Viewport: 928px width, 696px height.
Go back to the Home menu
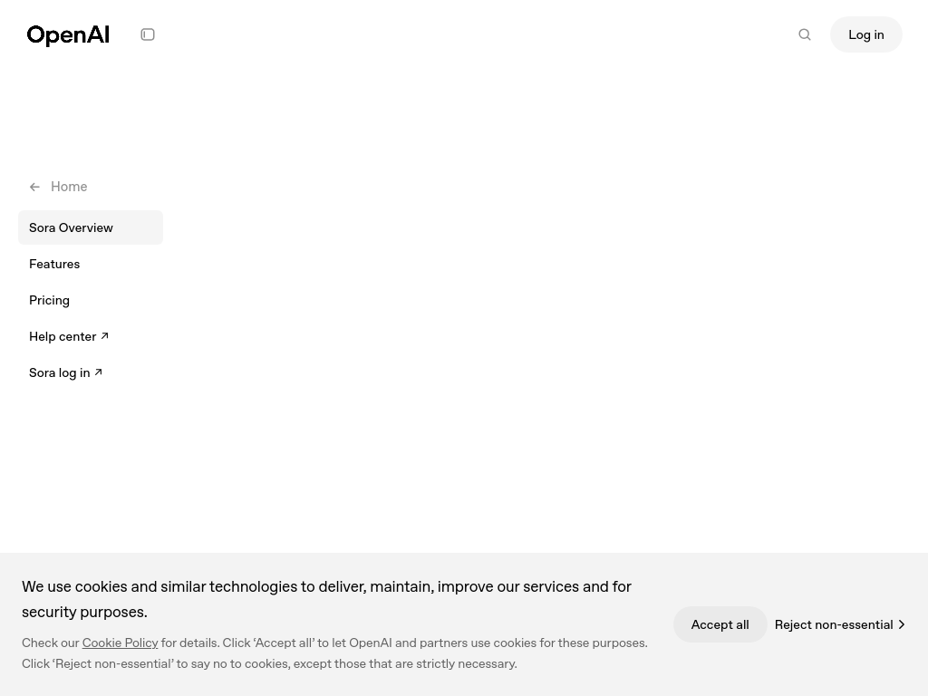coord(69,187)
